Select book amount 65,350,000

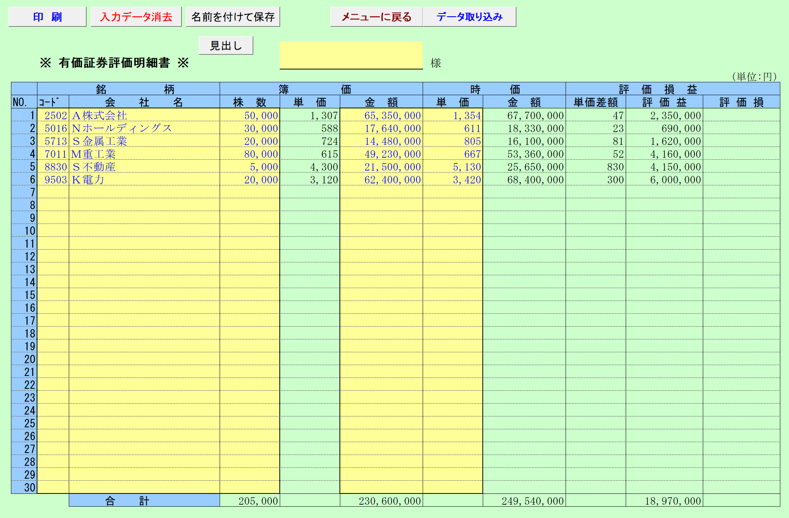coord(381,115)
